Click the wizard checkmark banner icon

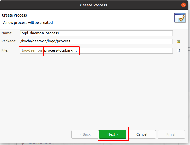pyautogui.click(x=180, y=18)
